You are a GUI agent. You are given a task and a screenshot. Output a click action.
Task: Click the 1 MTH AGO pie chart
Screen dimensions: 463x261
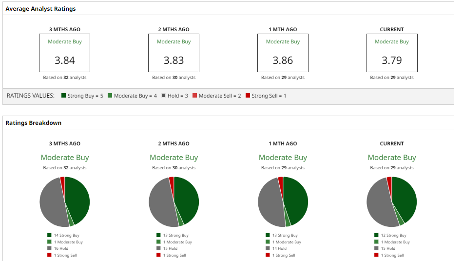(283, 201)
